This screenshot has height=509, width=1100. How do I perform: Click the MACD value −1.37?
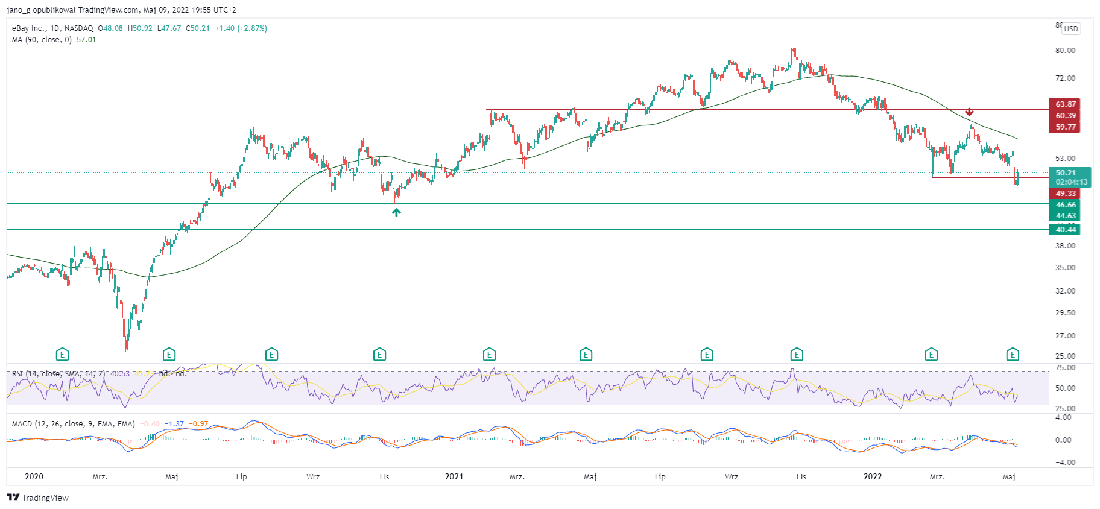pos(174,424)
